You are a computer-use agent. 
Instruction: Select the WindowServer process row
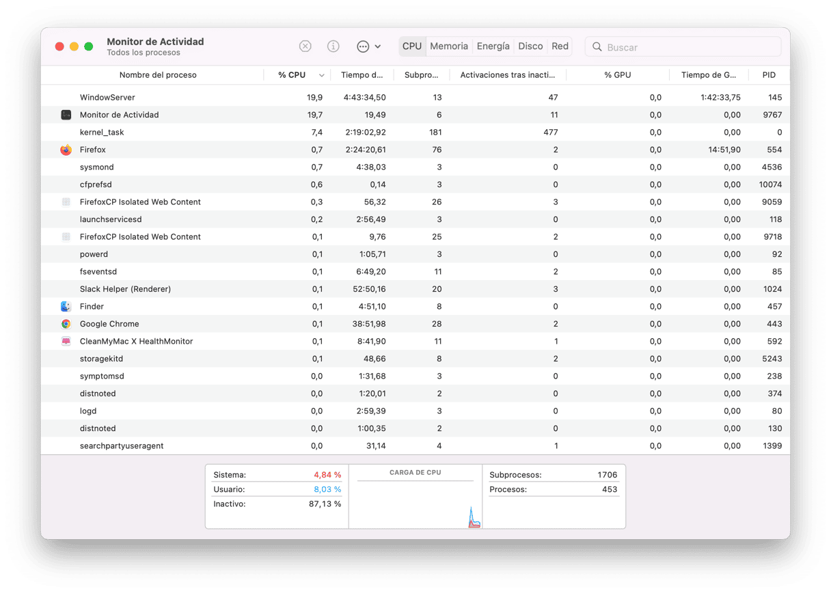pos(415,98)
